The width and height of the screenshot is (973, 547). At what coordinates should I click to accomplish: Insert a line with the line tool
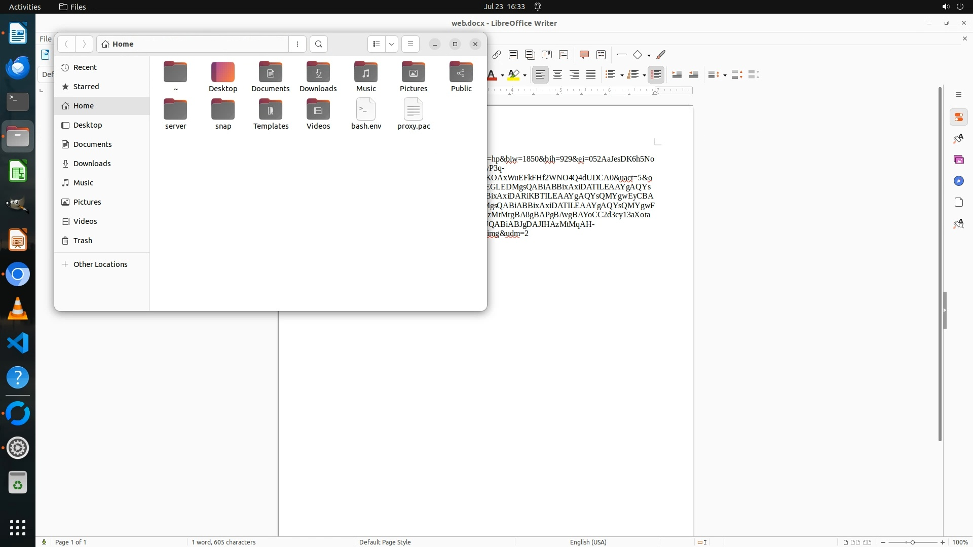click(622, 55)
